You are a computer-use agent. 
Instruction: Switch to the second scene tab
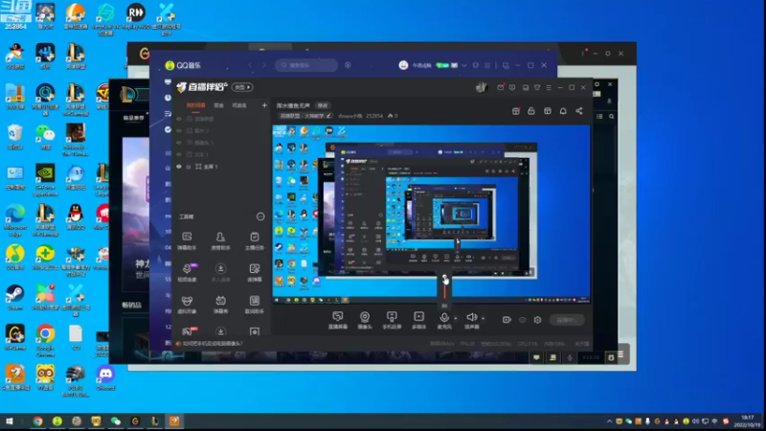(x=218, y=105)
